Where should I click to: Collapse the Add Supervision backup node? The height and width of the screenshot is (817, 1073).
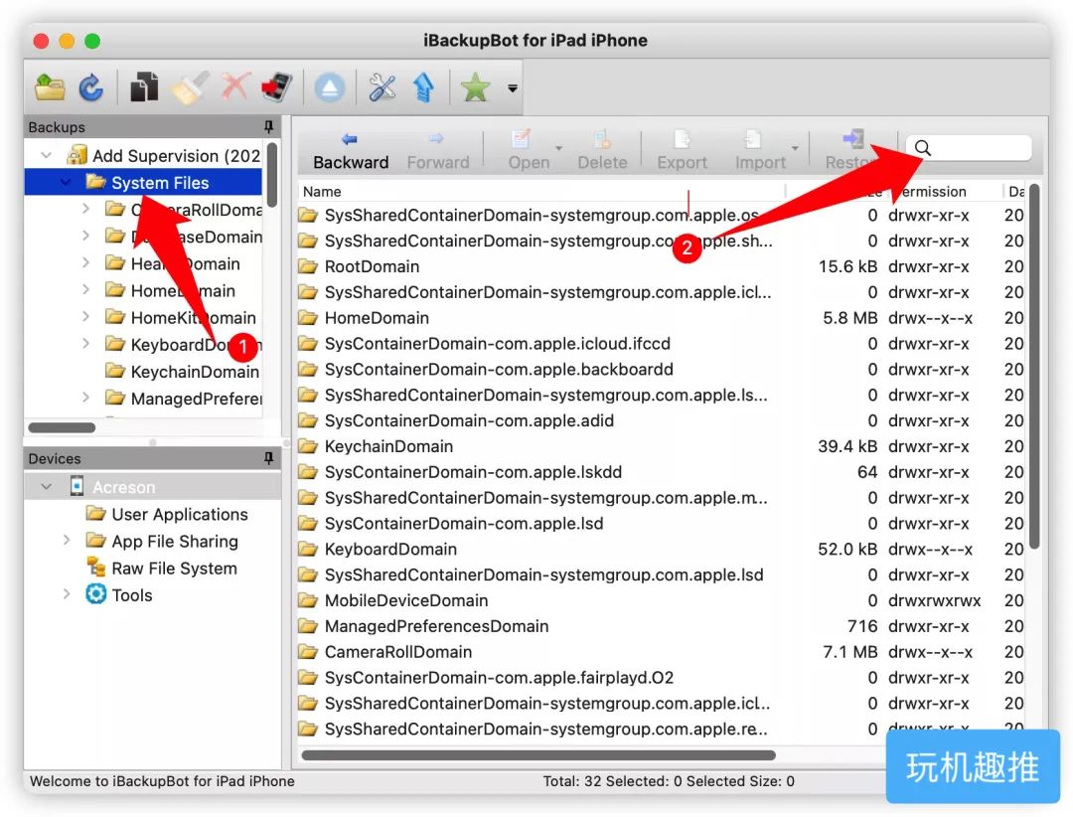pos(46,155)
